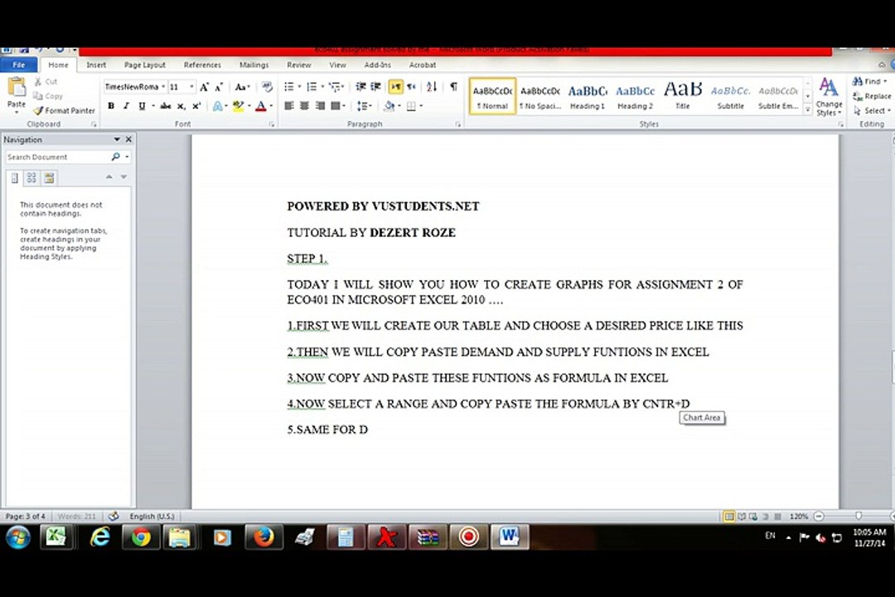Click the Windows Start button
Screen dimensions: 895x597
point(18,537)
